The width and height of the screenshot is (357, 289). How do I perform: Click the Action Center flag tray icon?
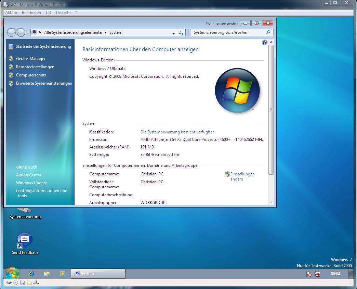click(309, 274)
